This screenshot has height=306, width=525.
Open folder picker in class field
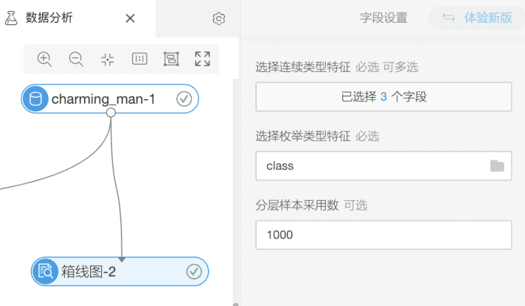(x=497, y=166)
